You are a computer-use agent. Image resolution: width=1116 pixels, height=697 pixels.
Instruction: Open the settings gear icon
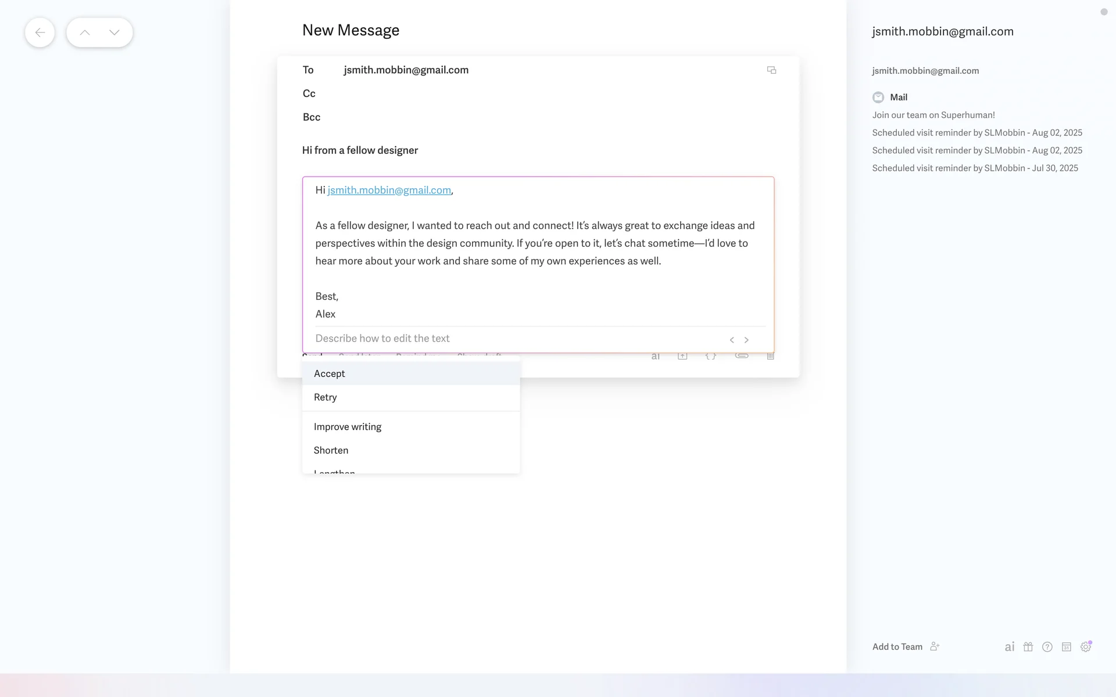click(1085, 646)
